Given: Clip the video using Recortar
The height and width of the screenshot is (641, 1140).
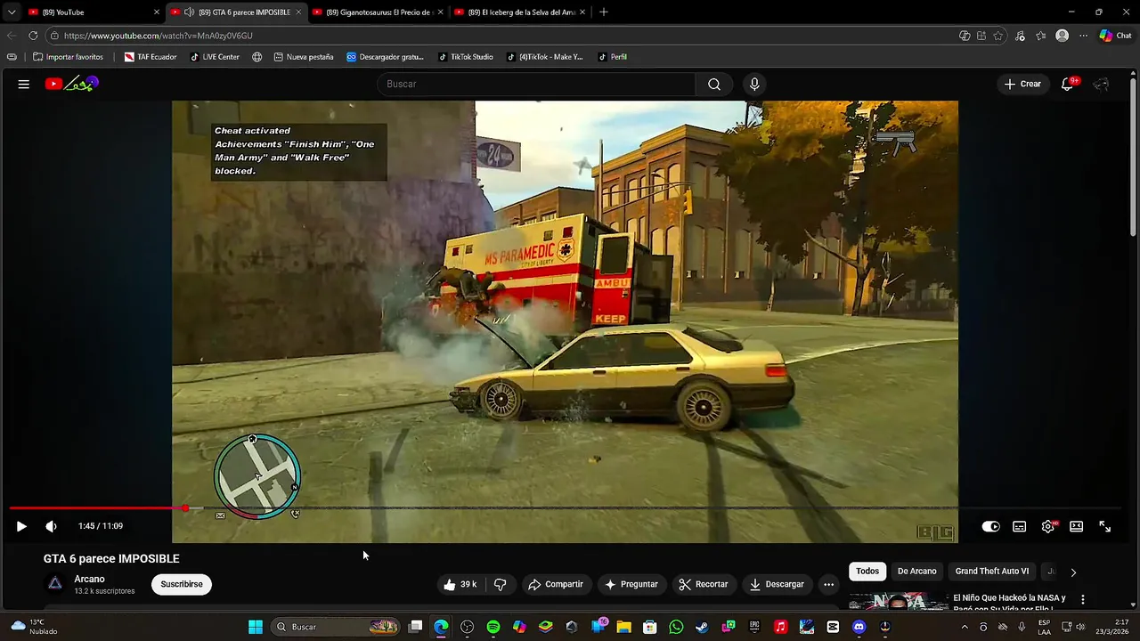Looking at the screenshot, I should click(704, 584).
